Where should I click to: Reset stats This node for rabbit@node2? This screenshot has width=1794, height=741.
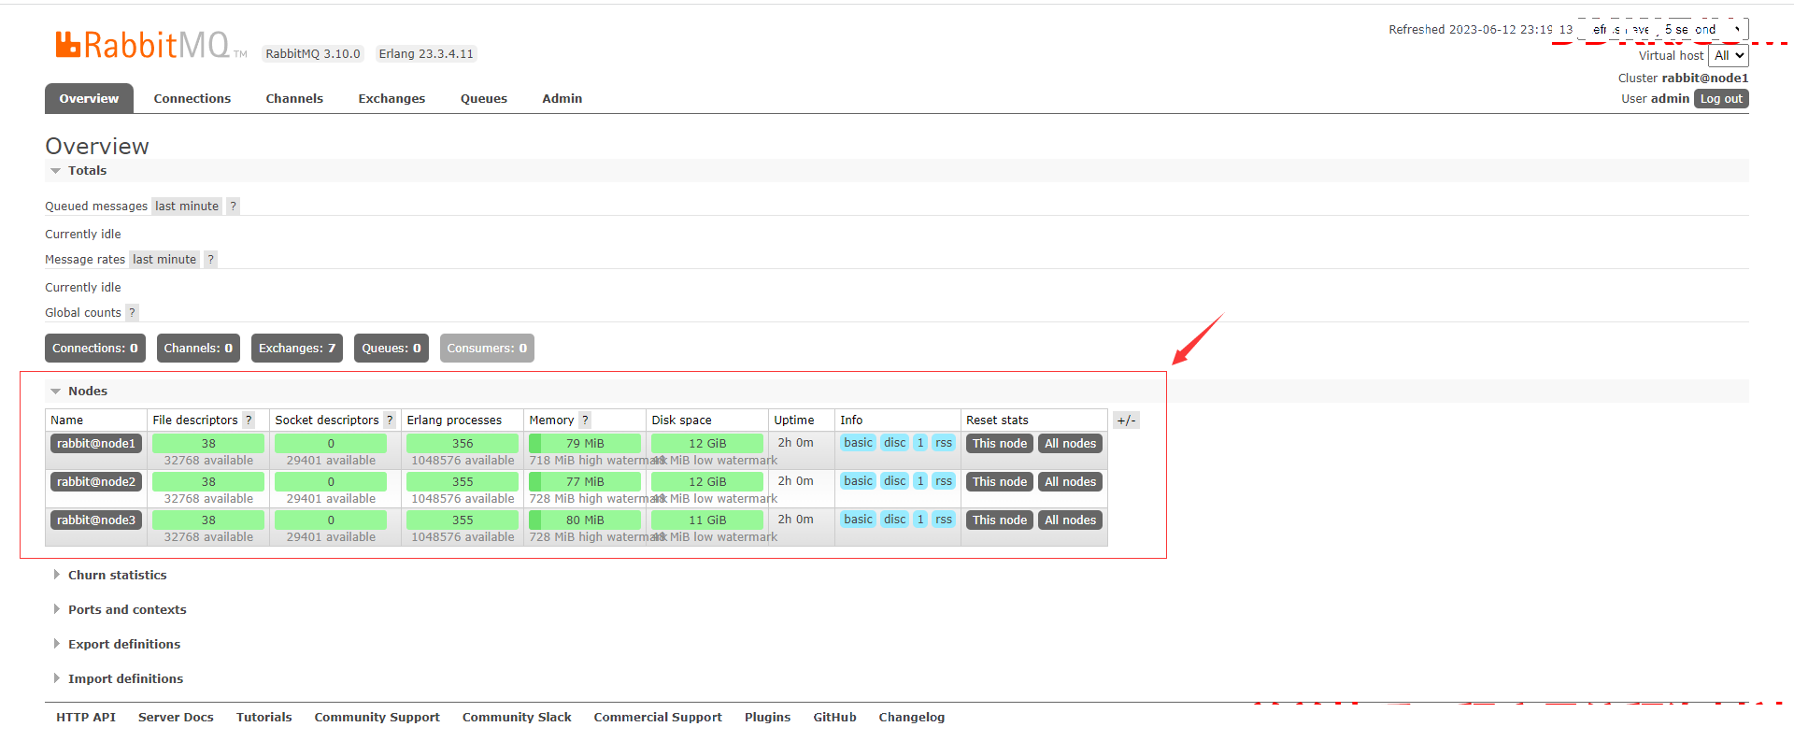[x=1000, y=482]
